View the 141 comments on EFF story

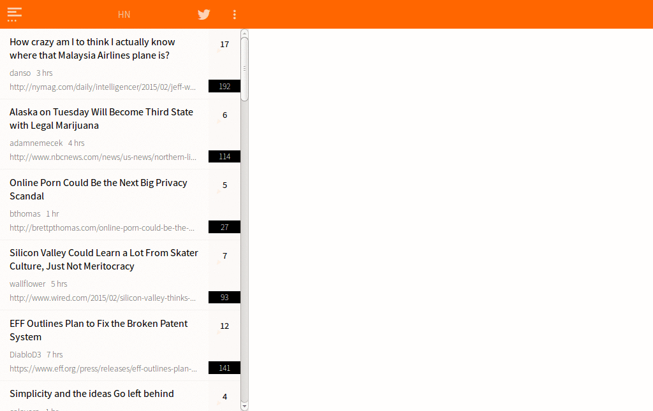(224, 368)
